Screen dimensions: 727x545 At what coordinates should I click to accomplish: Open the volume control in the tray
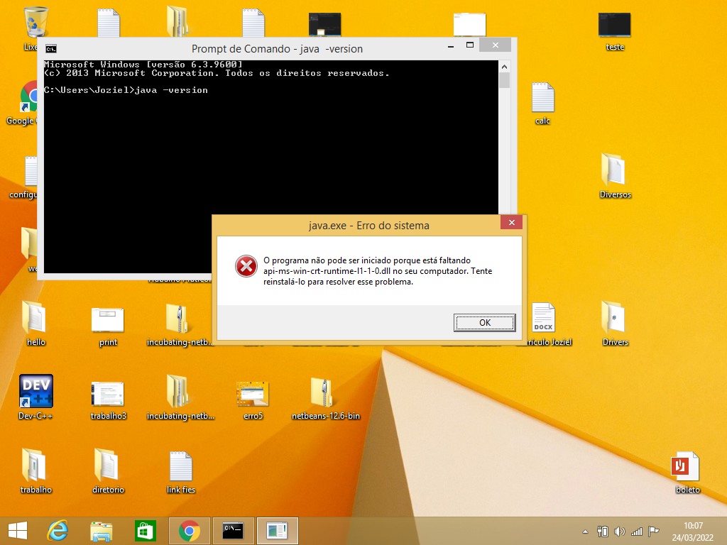click(x=619, y=531)
